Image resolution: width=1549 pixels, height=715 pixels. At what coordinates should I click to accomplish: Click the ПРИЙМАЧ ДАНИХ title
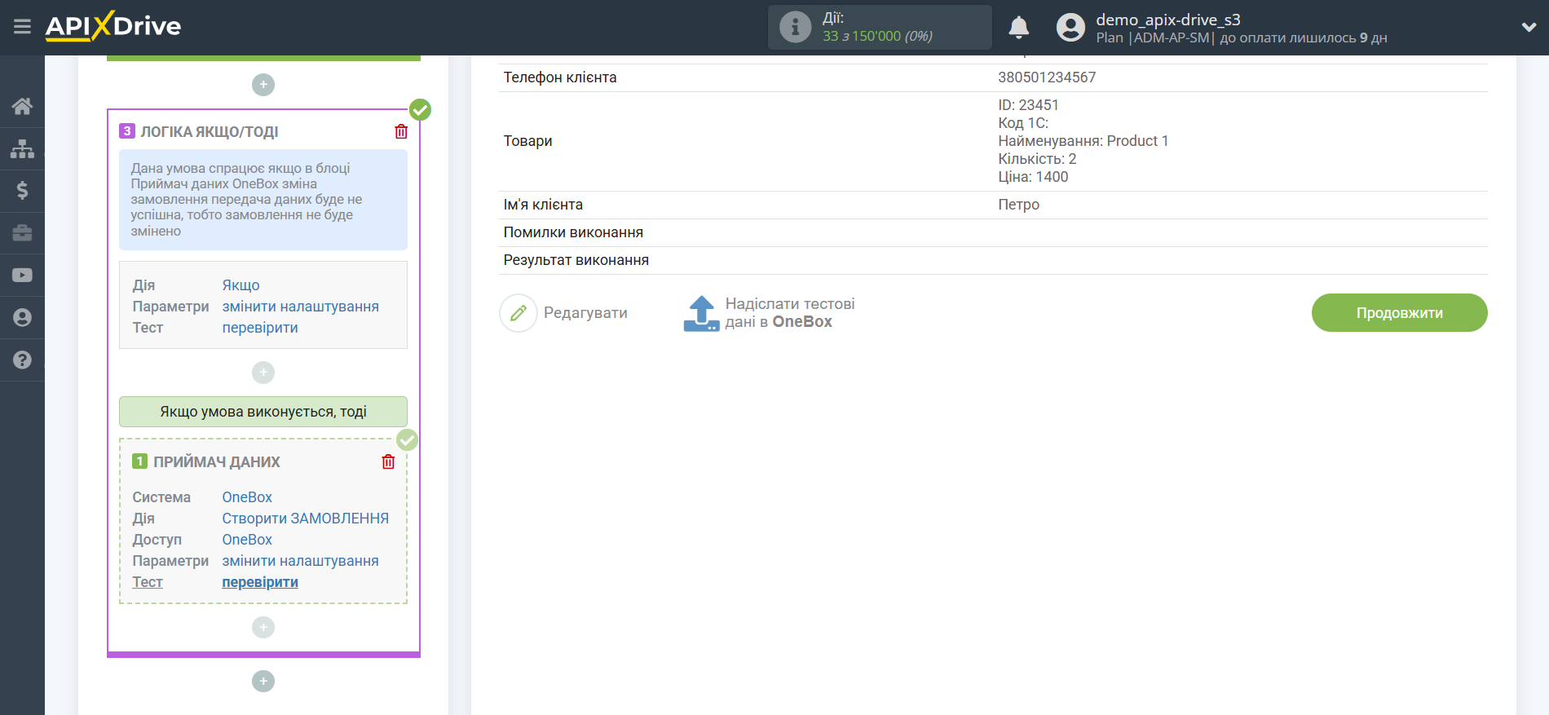(x=217, y=462)
